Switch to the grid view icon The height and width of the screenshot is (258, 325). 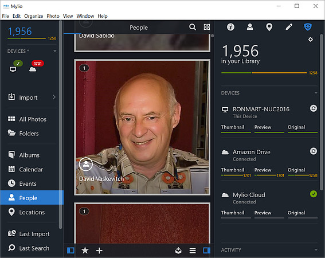point(207,27)
